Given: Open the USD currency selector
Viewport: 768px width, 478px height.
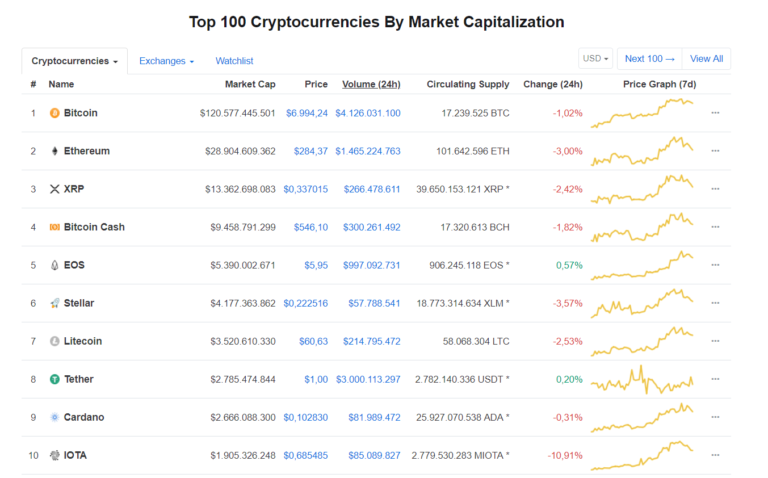Looking at the screenshot, I should [595, 58].
